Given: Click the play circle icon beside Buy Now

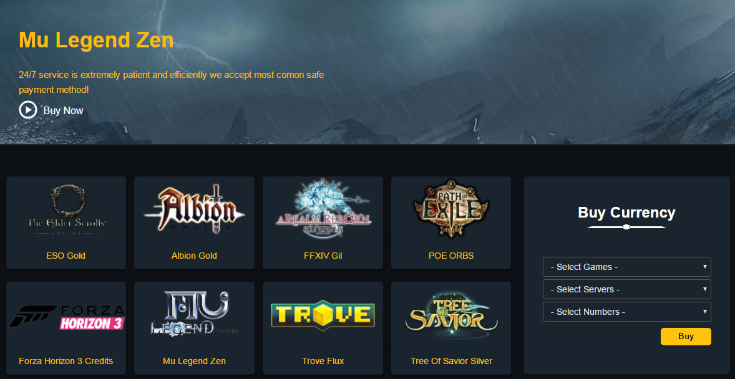Looking at the screenshot, I should pyautogui.click(x=27, y=110).
